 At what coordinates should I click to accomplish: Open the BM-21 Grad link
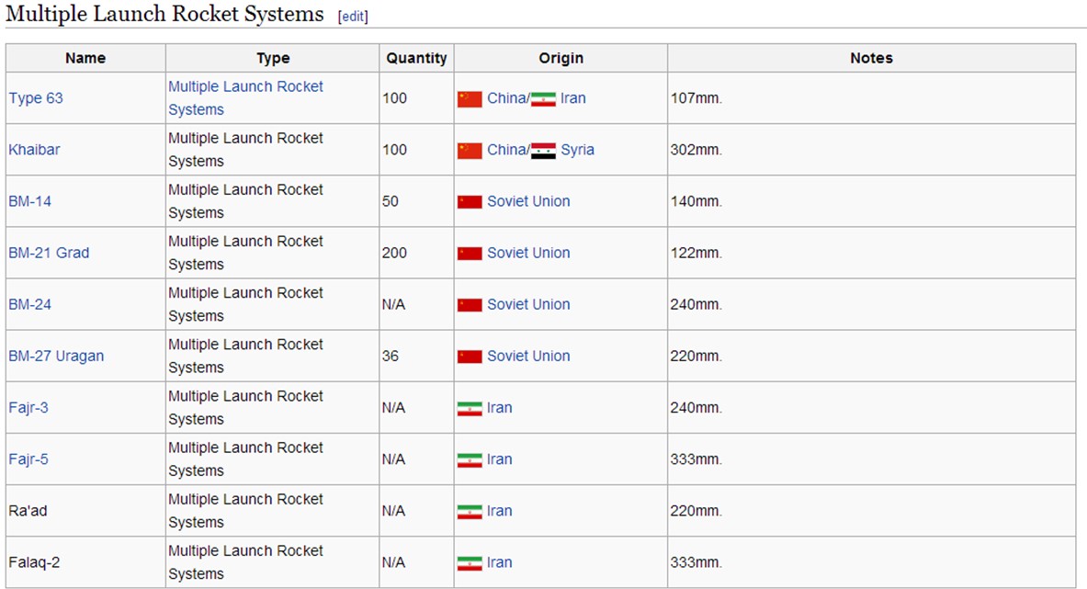(49, 253)
